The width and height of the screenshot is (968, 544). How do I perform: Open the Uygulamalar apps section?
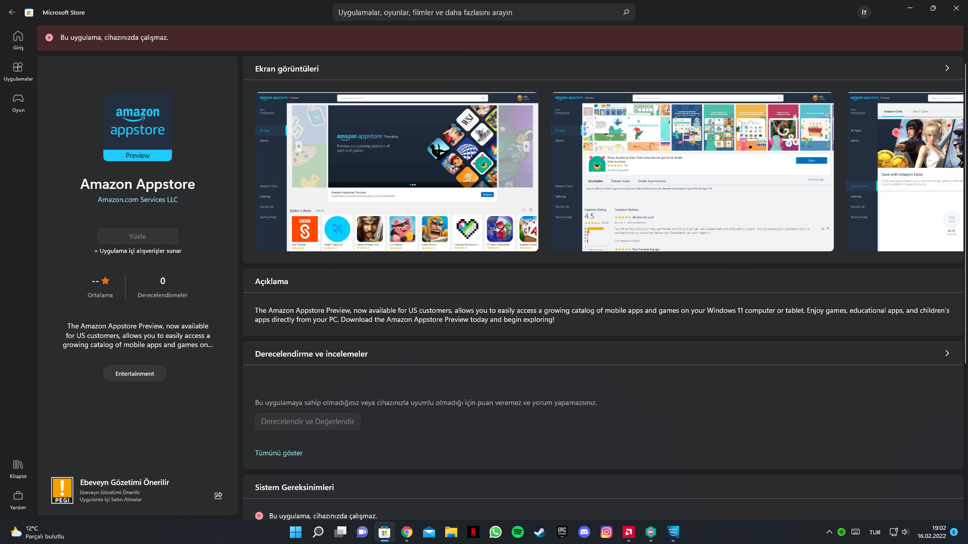click(x=18, y=72)
